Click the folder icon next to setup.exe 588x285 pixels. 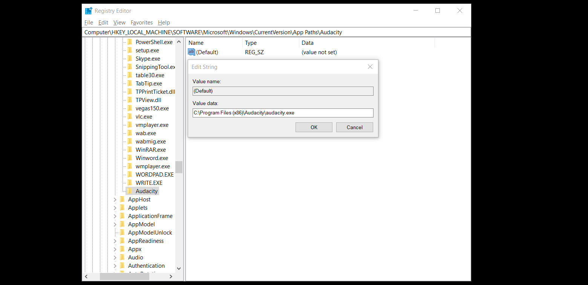130,50
